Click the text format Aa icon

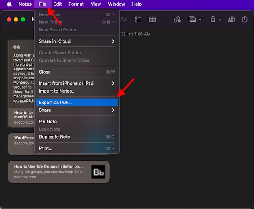click(x=124, y=19)
